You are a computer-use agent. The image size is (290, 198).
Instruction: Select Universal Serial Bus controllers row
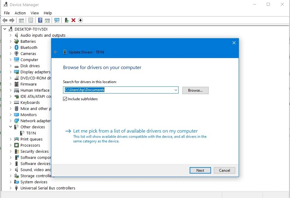click(x=48, y=188)
